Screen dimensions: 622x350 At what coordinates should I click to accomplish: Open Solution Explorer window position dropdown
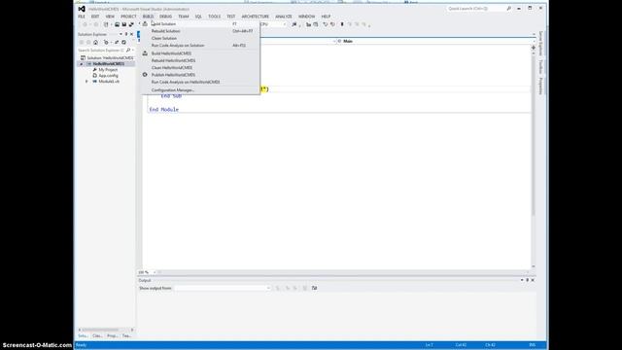click(121, 34)
